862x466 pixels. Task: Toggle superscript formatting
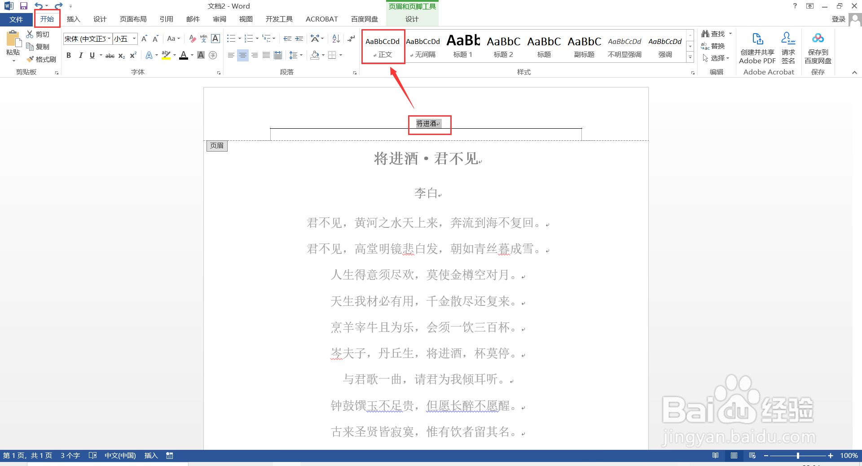[132, 55]
